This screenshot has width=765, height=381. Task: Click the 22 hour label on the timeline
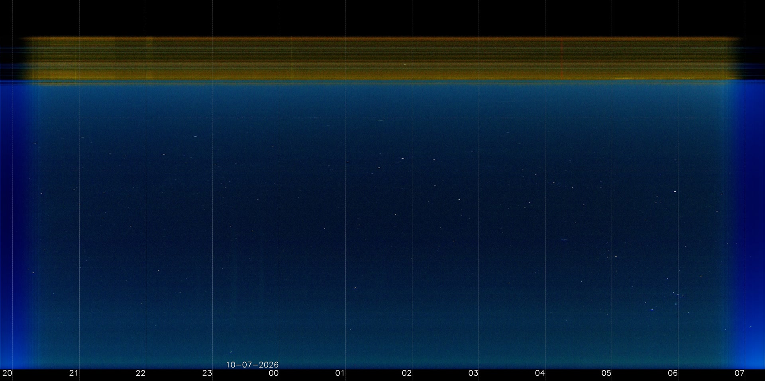[x=140, y=373]
